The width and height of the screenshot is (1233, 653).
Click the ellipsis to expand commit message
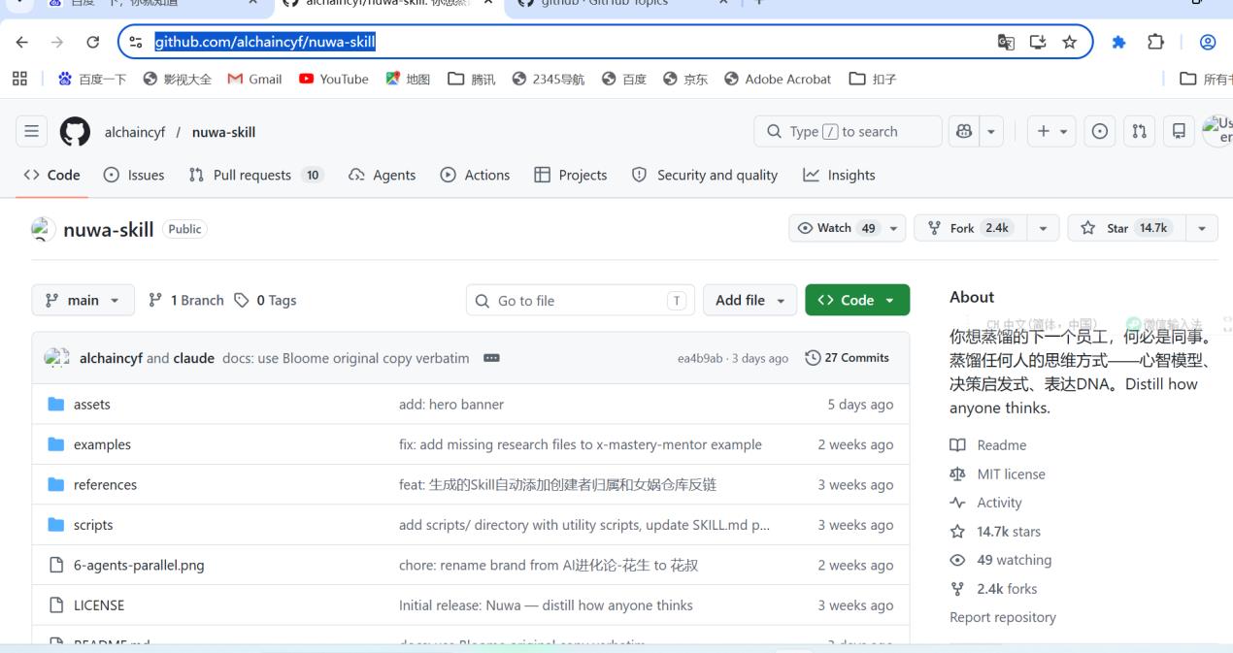(491, 358)
